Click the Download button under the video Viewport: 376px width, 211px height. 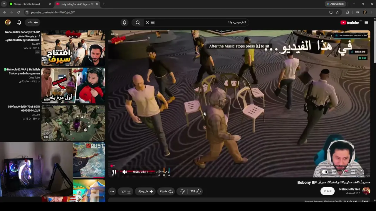[126, 191]
